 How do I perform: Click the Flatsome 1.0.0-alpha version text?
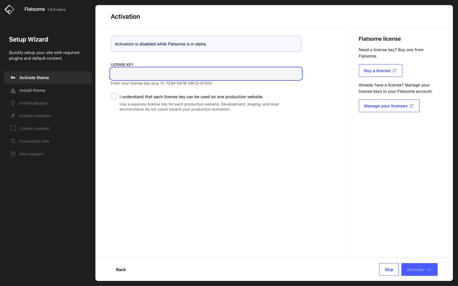(56, 10)
